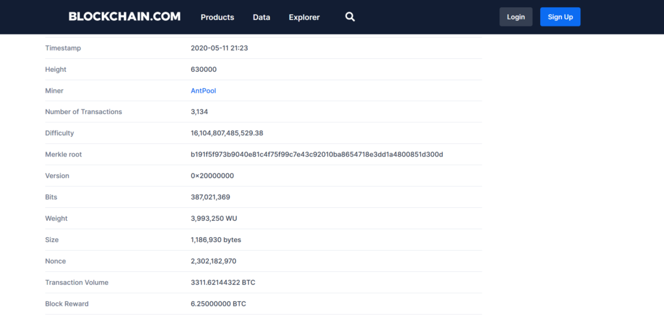Click the Block Reward label
Viewport: 664px width, 318px height.
[x=67, y=304]
